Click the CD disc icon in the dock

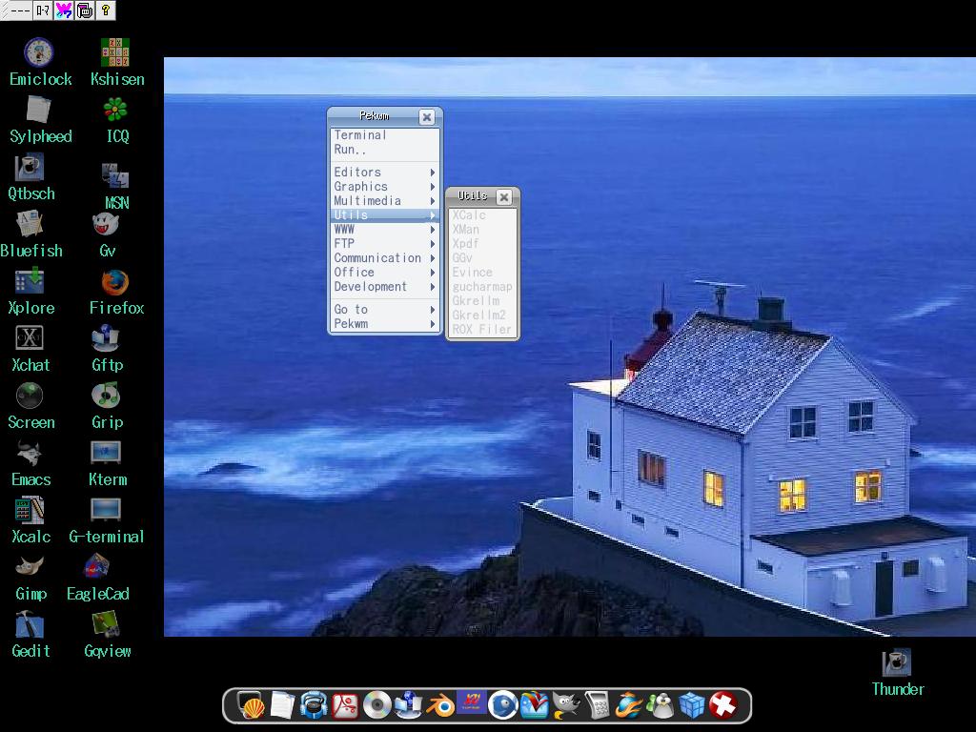pyautogui.click(x=376, y=706)
